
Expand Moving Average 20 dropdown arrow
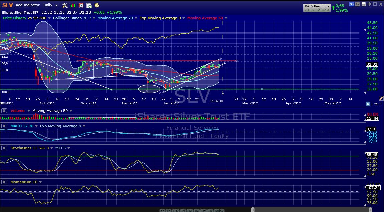pyautogui.click(x=136, y=18)
